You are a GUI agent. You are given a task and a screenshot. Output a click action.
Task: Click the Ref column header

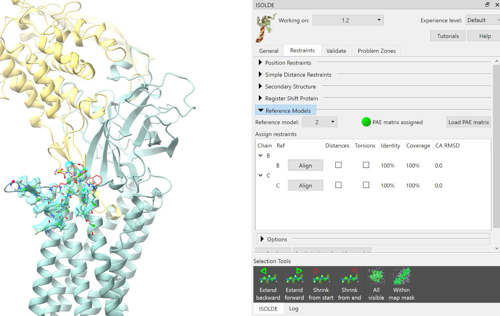281,145
